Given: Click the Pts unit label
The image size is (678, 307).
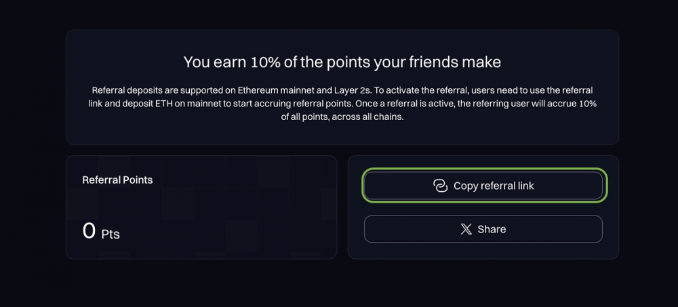Looking at the screenshot, I should (x=111, y=234).
